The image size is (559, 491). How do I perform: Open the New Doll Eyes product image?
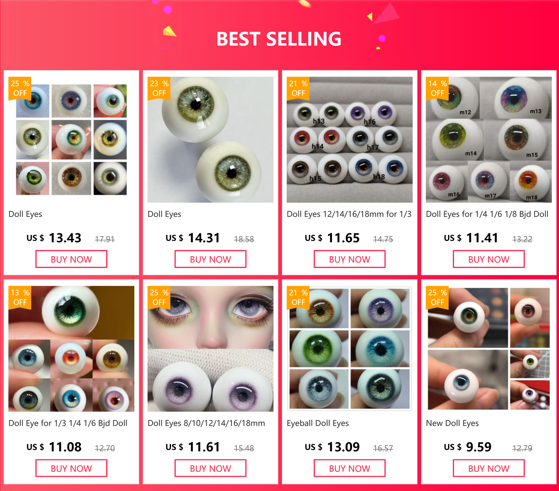coord(489,349)
